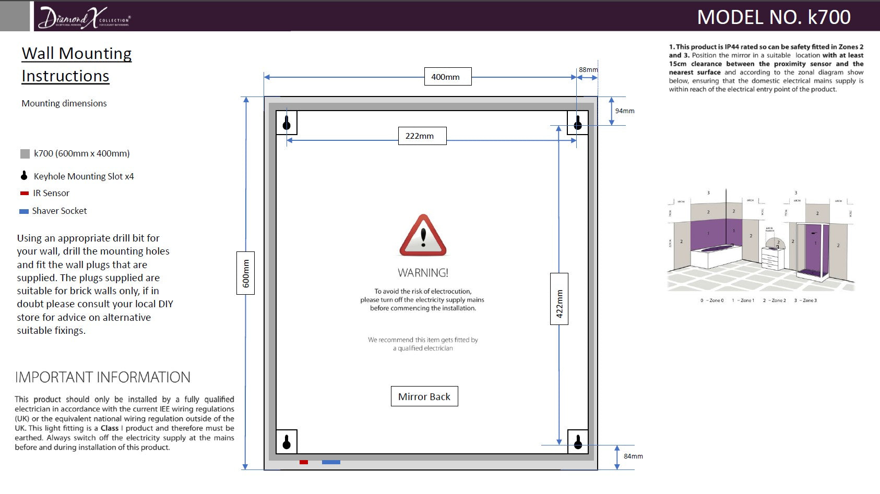Click the red IR Sensor legend swatch
This screenshot has height=494, width=880.
(x=24, y=194)
